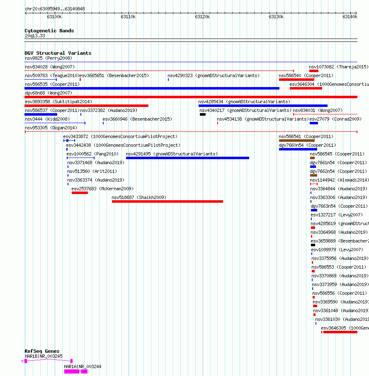
Task: Click esv3433872 1000Genomes pilot variant label
Action: pyautogui.click(x=120, y=136)
